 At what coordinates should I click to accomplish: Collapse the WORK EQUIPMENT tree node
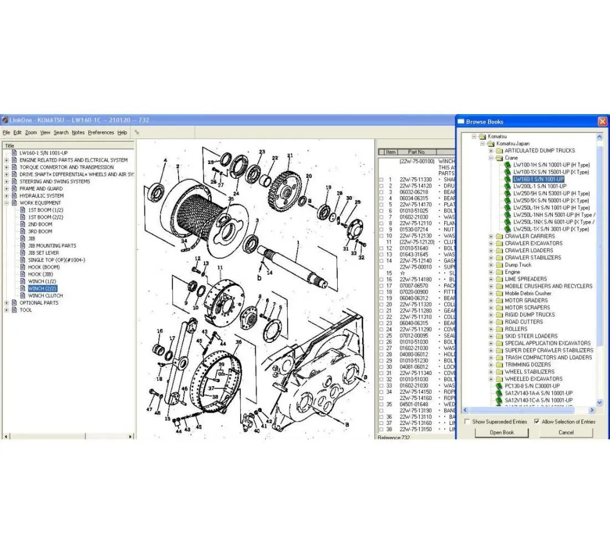[x=7, y=203]
